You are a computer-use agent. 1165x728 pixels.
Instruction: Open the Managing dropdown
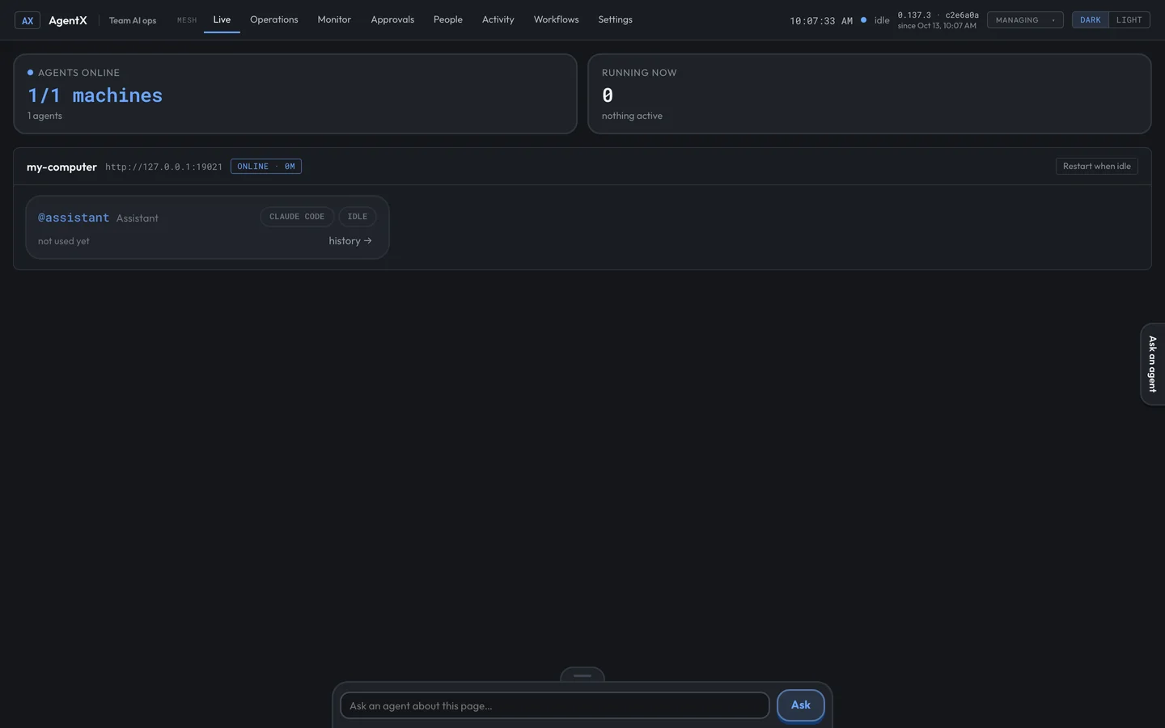[x=1025, y=20]
